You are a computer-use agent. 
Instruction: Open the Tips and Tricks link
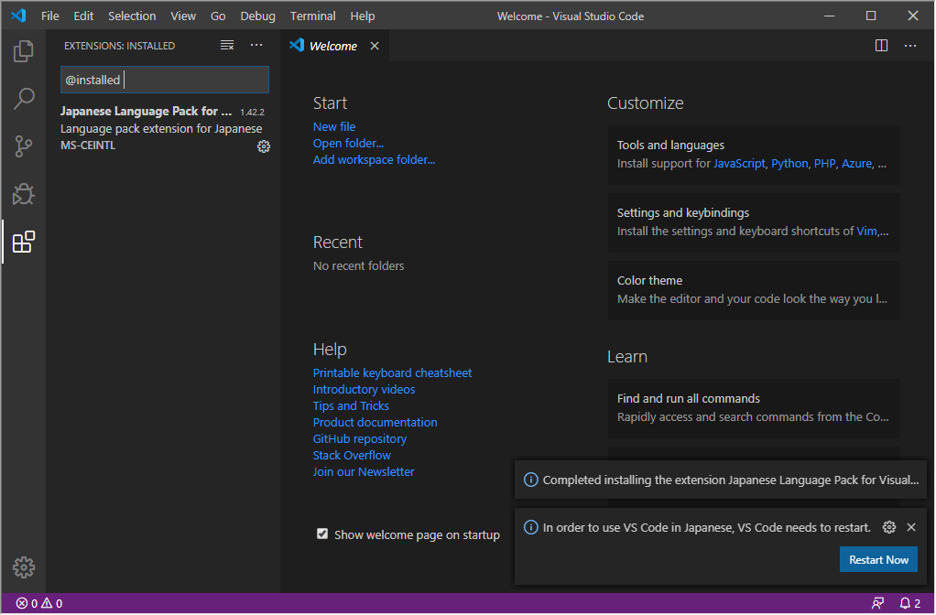click(x=351, y=406)
